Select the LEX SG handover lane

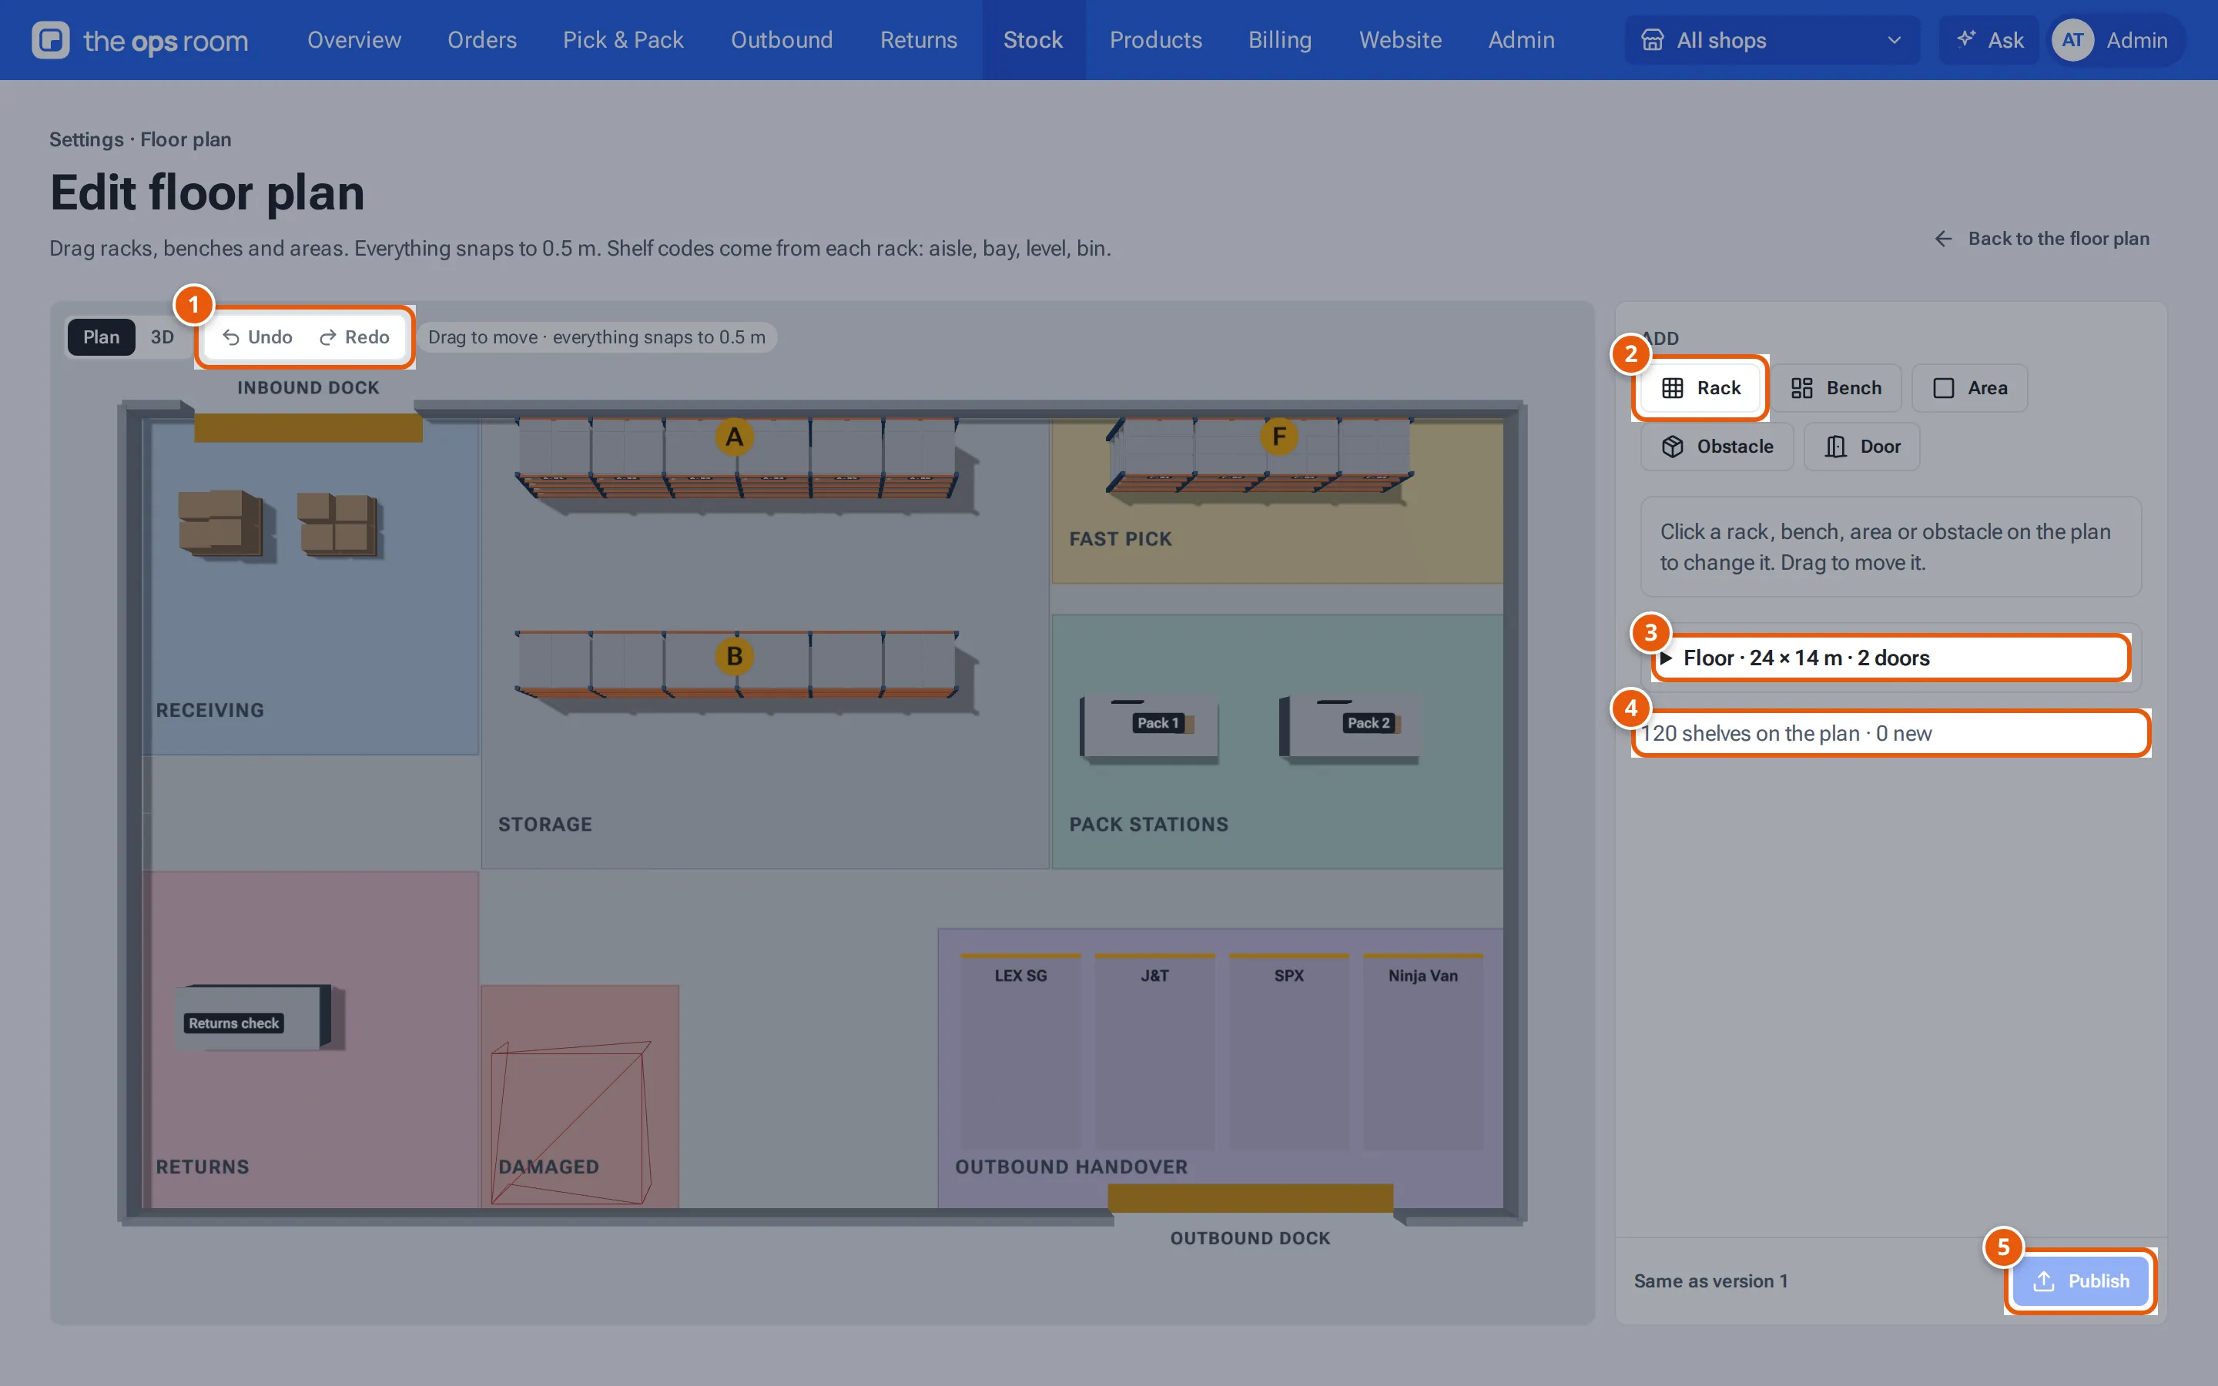(x=1020, y=1051)
